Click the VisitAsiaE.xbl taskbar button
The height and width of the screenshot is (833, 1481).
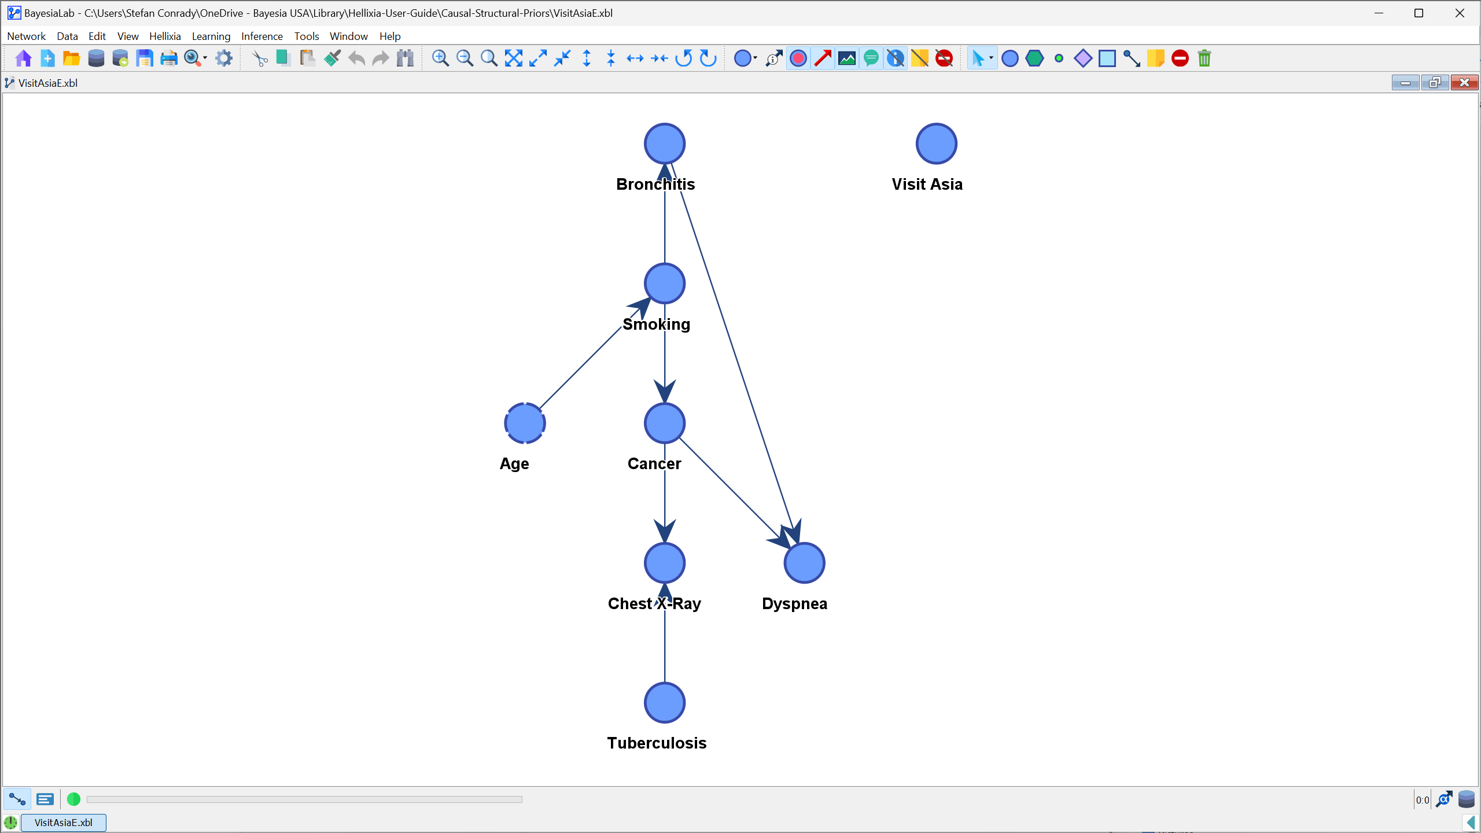click(x=63, y=822)
